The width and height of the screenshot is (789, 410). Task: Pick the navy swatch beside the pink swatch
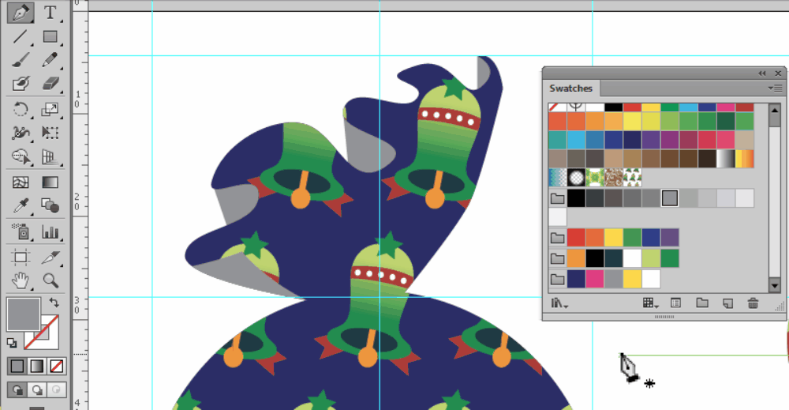point(576,279)
